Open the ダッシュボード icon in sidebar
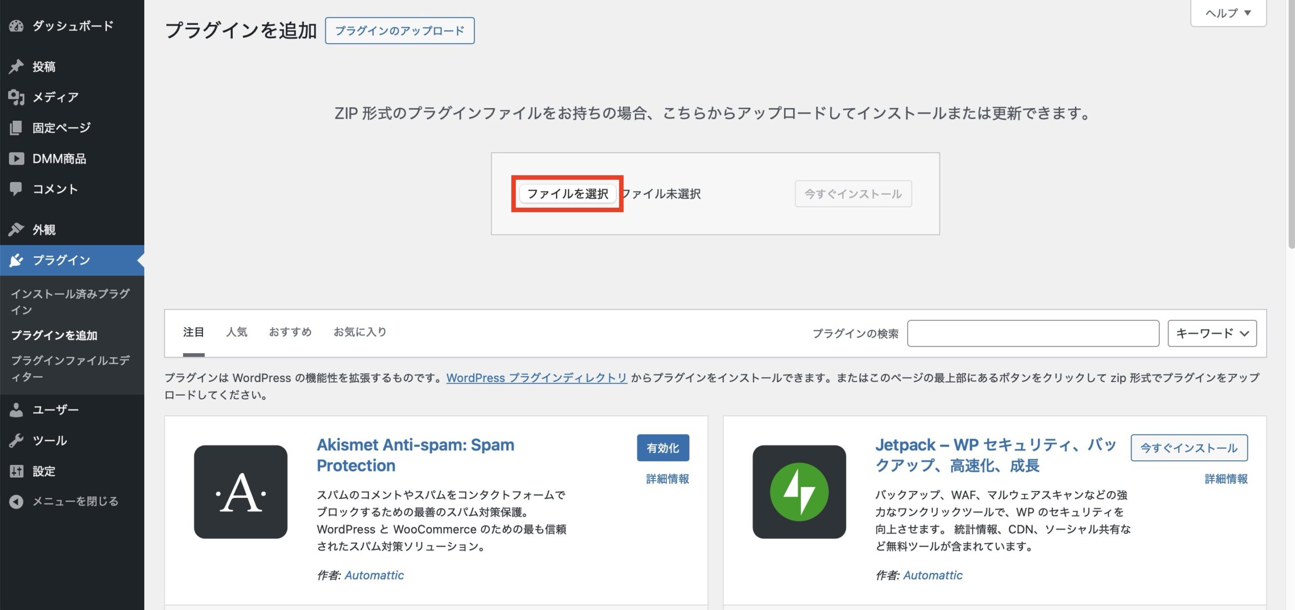This screenshot has height=610, width=1295. point(17,26)
